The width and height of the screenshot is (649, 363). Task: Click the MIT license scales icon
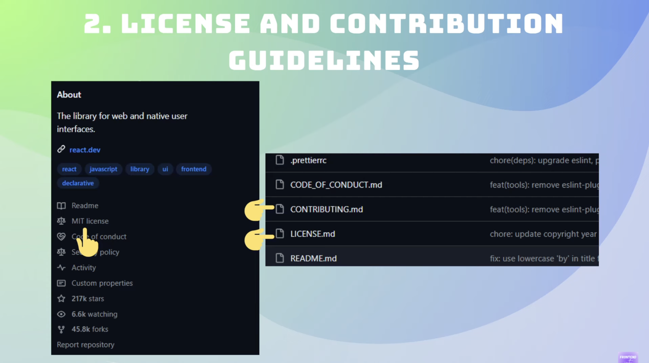pyautogui.click(x=61, y=221)
